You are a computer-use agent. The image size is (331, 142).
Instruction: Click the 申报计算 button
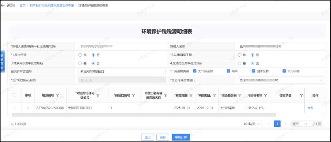point(181,137)
